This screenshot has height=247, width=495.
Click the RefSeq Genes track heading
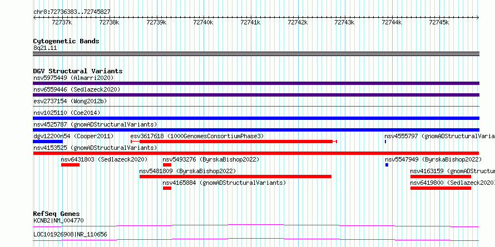pos(56,214)
